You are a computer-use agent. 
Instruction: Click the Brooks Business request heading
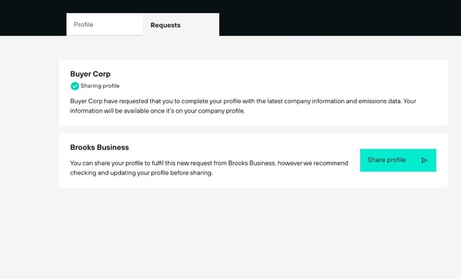tap(99, 147)
